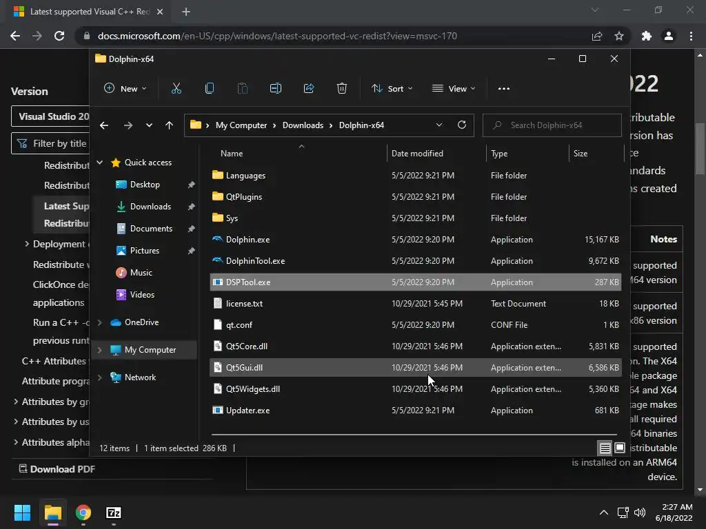Open the See more ellipsis menu
The image size is (706, 529).
coord(504,89)
